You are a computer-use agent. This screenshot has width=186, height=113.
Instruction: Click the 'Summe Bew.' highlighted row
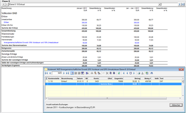(113, 84)
